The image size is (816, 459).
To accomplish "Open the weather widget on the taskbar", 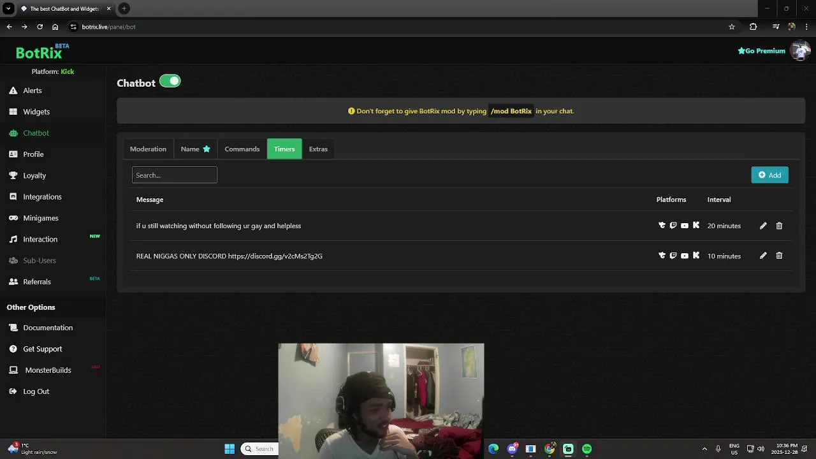I will 32,449.
